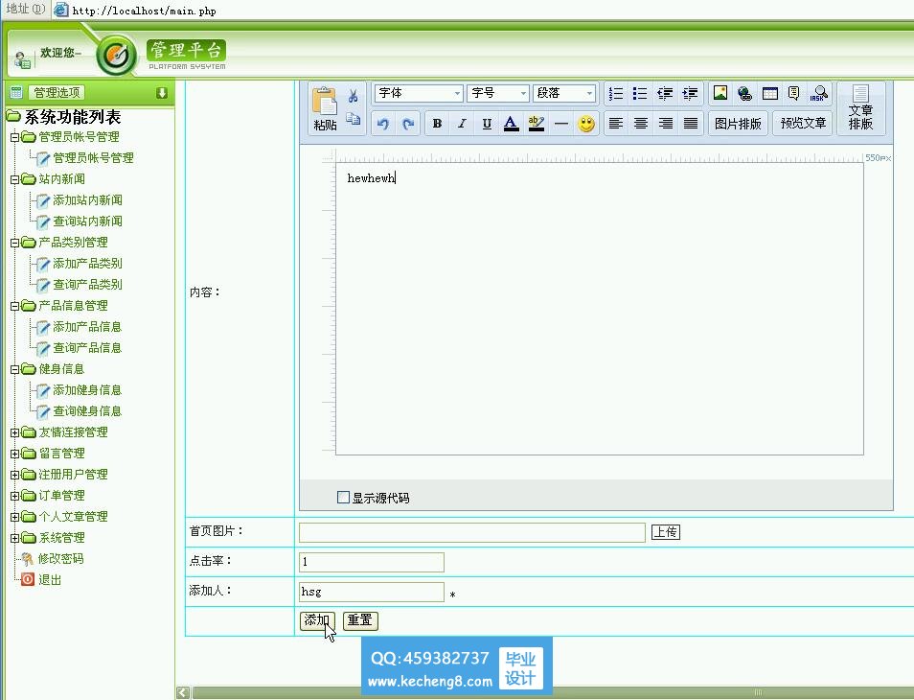914x700 pixels.
Task: Expand the 订单管理 folder
Action: tap(15, 497)
